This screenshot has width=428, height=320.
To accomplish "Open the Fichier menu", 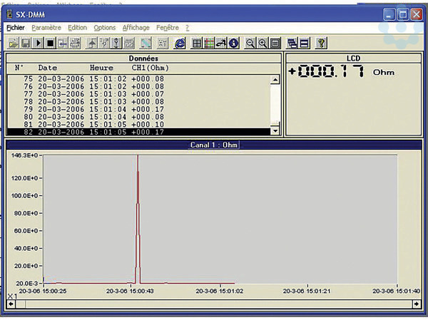I will tap(15, 28).
